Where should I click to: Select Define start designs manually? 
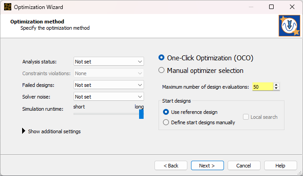pyautogui.click(x=166, y=122)
